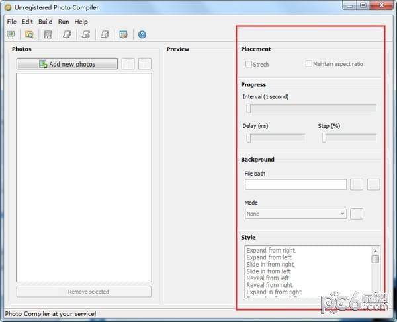
Task: Click the Interval slider handle
Action: pyautogui.click(x=249, y=108)
